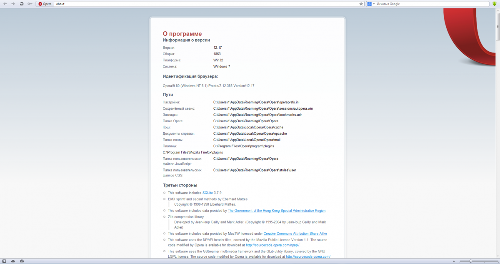Click the 'Пути' heading
Screen dimensions: 500x264
pyautogui.click(x=168, y=95)
